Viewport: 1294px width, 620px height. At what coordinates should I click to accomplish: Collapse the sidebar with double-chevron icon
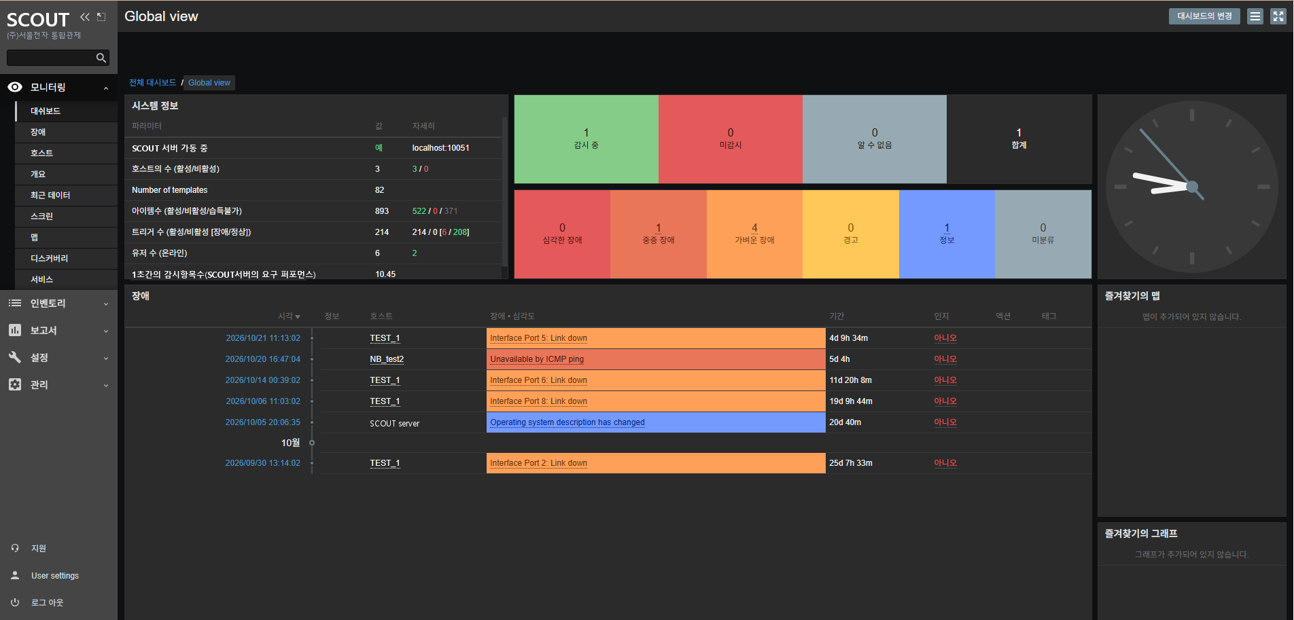pos(85,16)
